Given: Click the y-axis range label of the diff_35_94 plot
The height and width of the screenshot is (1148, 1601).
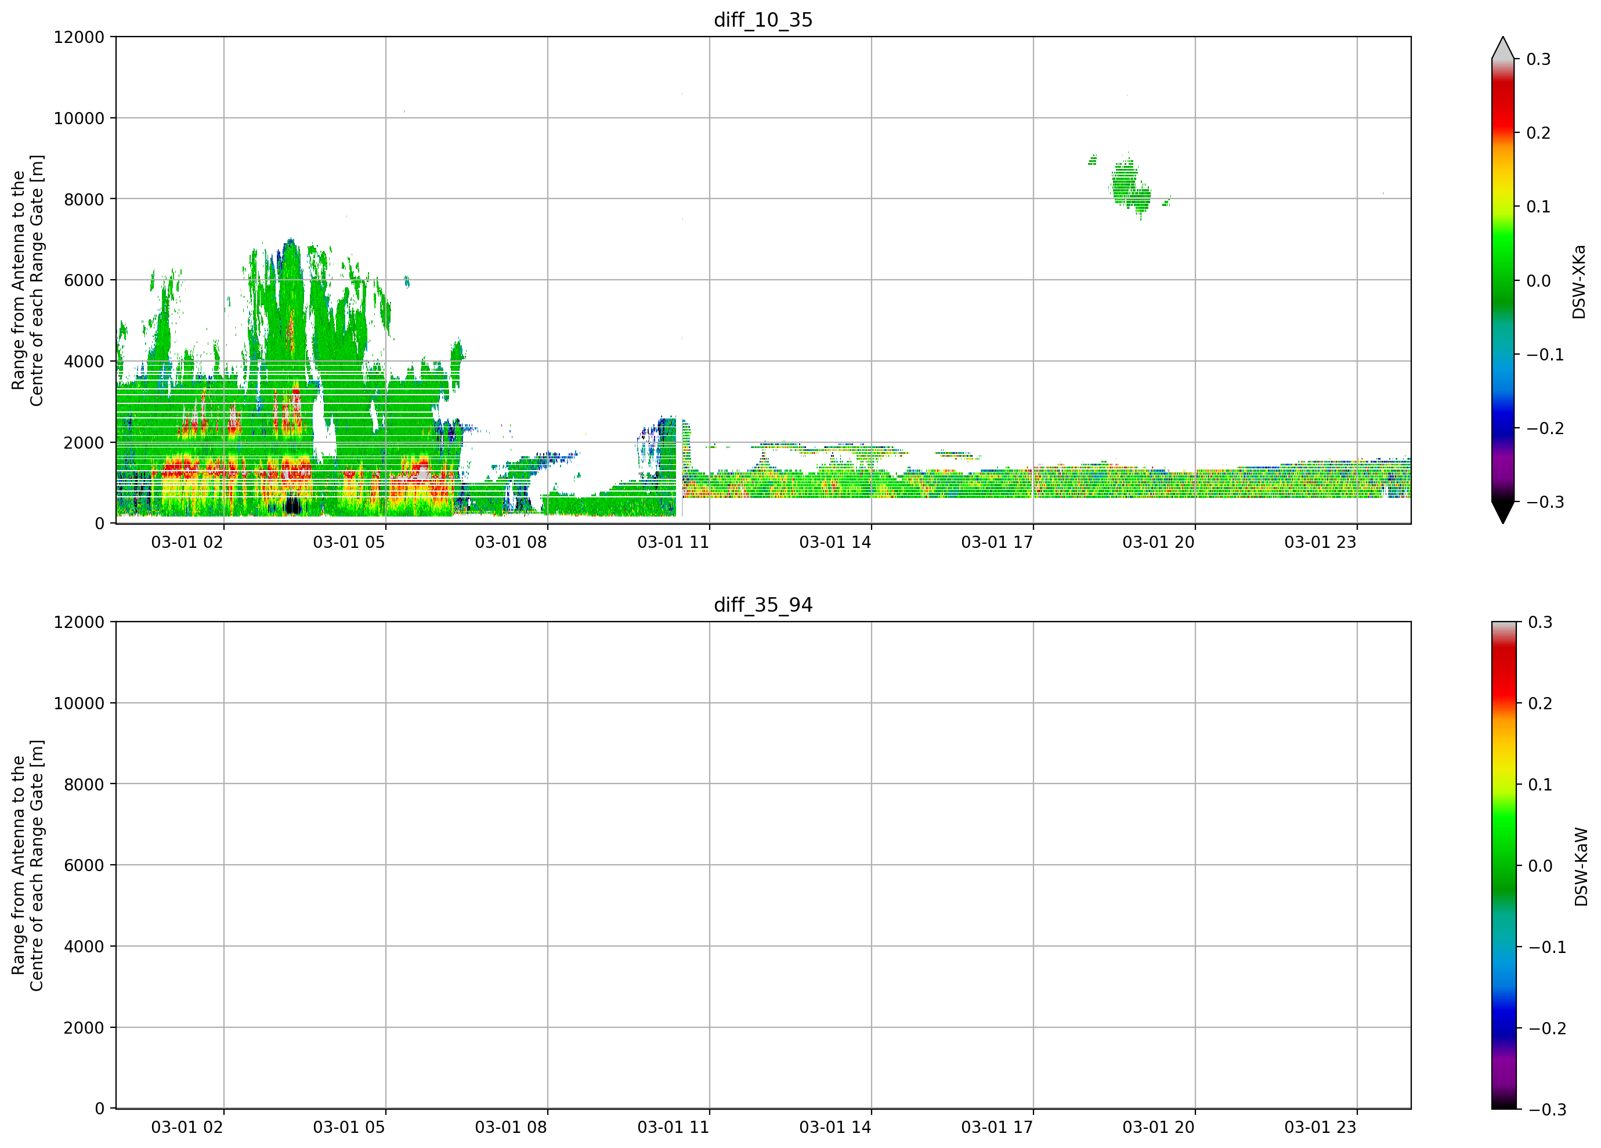Looking at the screenshot, I should [x=27, y=865].
